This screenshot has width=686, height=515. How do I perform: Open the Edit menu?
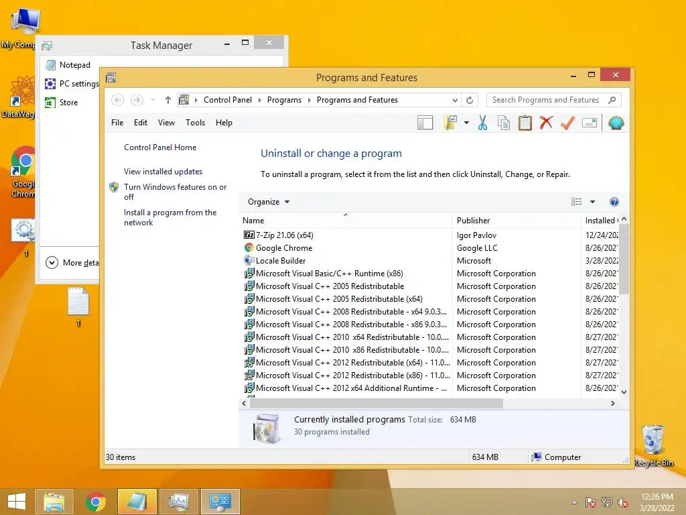(141, 123)
